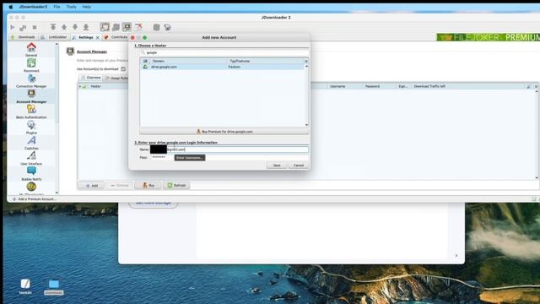Open the Help menu
540x304 pixels.
point(86,7)
